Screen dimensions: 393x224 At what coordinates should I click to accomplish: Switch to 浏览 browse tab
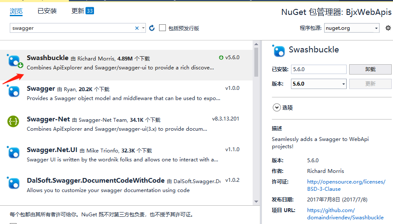coord(16,11)
